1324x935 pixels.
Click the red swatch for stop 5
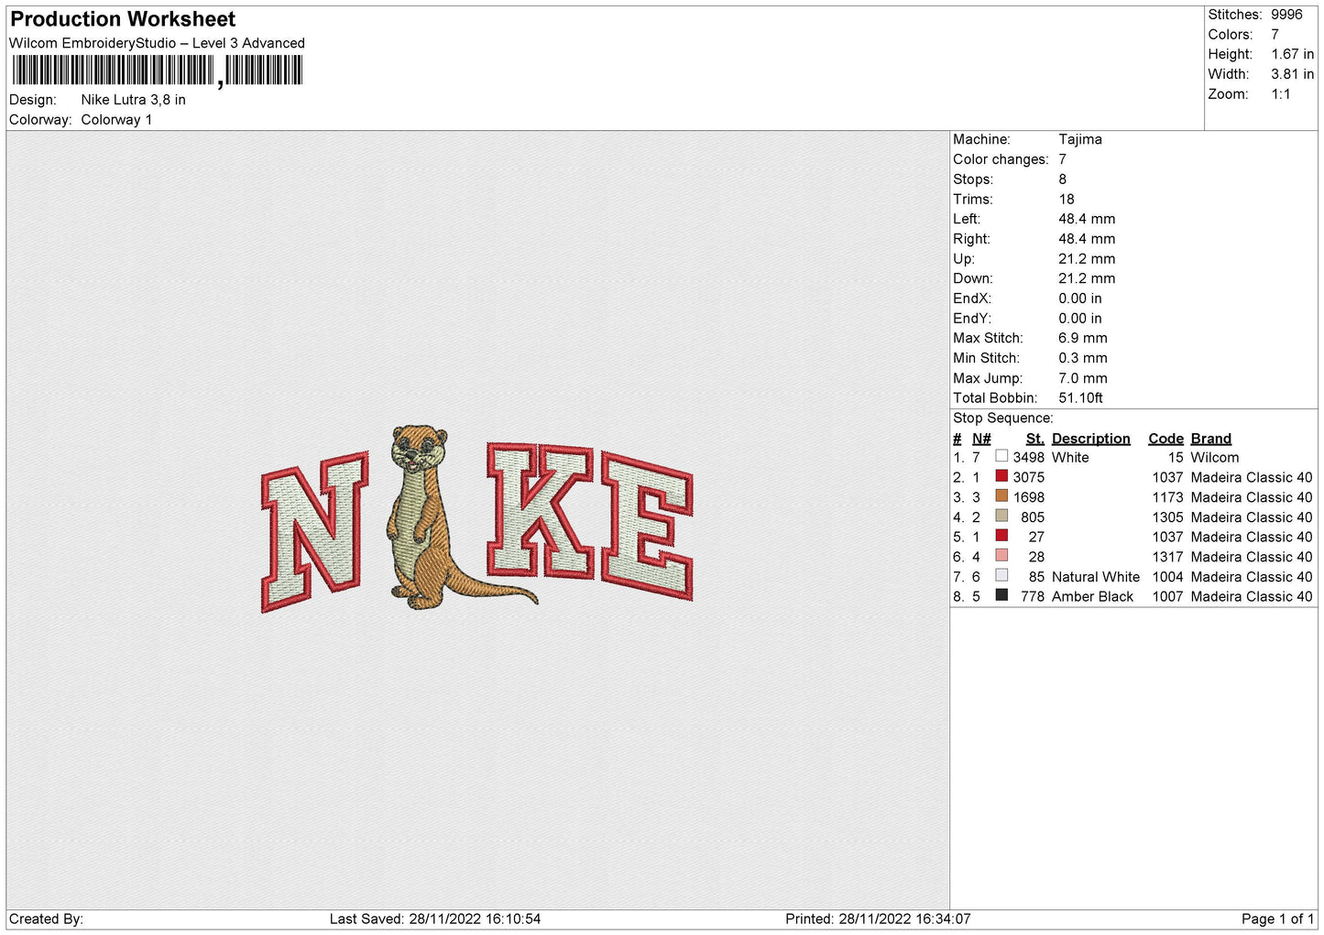coord(1001,536)
